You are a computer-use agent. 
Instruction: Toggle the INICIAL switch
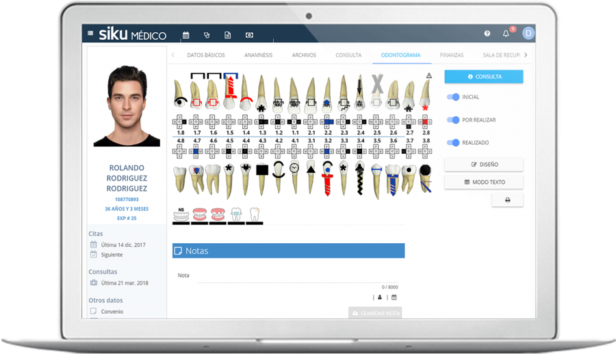[x=453, y=97]
